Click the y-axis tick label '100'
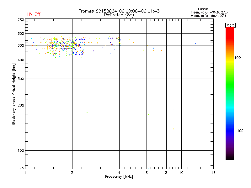 21,151
